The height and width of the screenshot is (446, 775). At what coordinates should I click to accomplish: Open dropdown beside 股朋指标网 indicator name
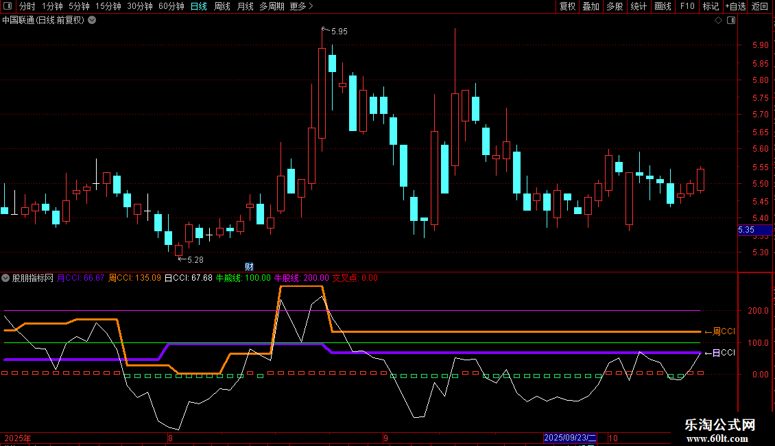tap(5, 278)
